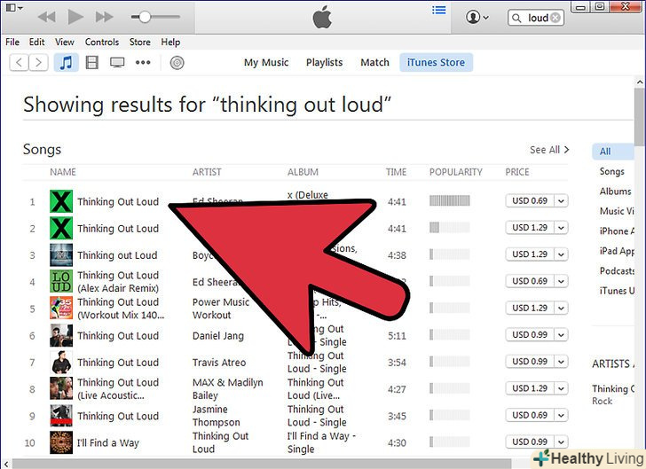
Task: Sort by ARTIST column header
Action: click(x=207, y=172)
